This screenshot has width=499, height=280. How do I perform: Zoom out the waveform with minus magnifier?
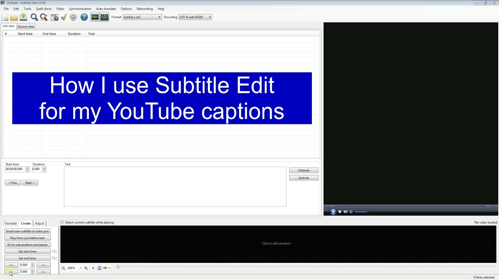[63, 268]
